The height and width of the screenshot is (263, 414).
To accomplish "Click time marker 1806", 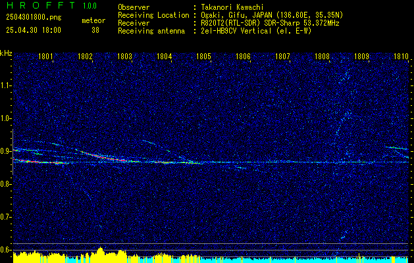I will 243,56.
